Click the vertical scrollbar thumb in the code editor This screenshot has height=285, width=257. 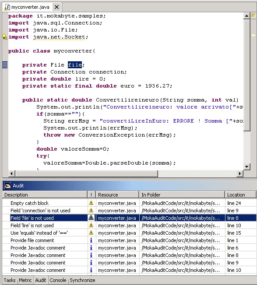tap(246, 75)
